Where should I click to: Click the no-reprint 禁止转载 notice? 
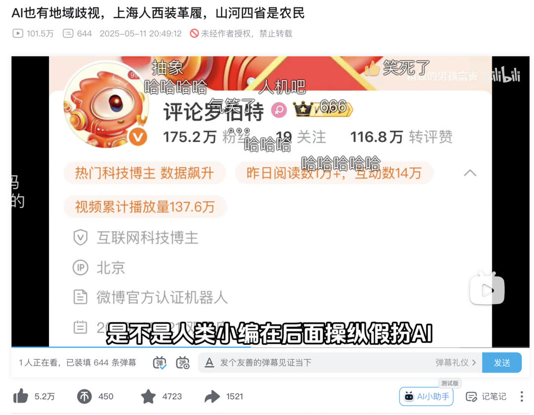pyautogui.click(x=241, y=34)
